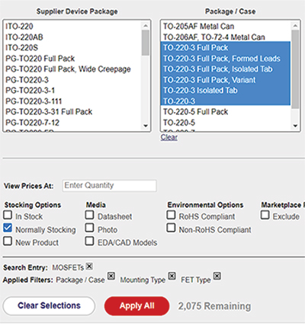Check the RoHS Compliant option
Screen dimensions: 305x326
[171, 215]
